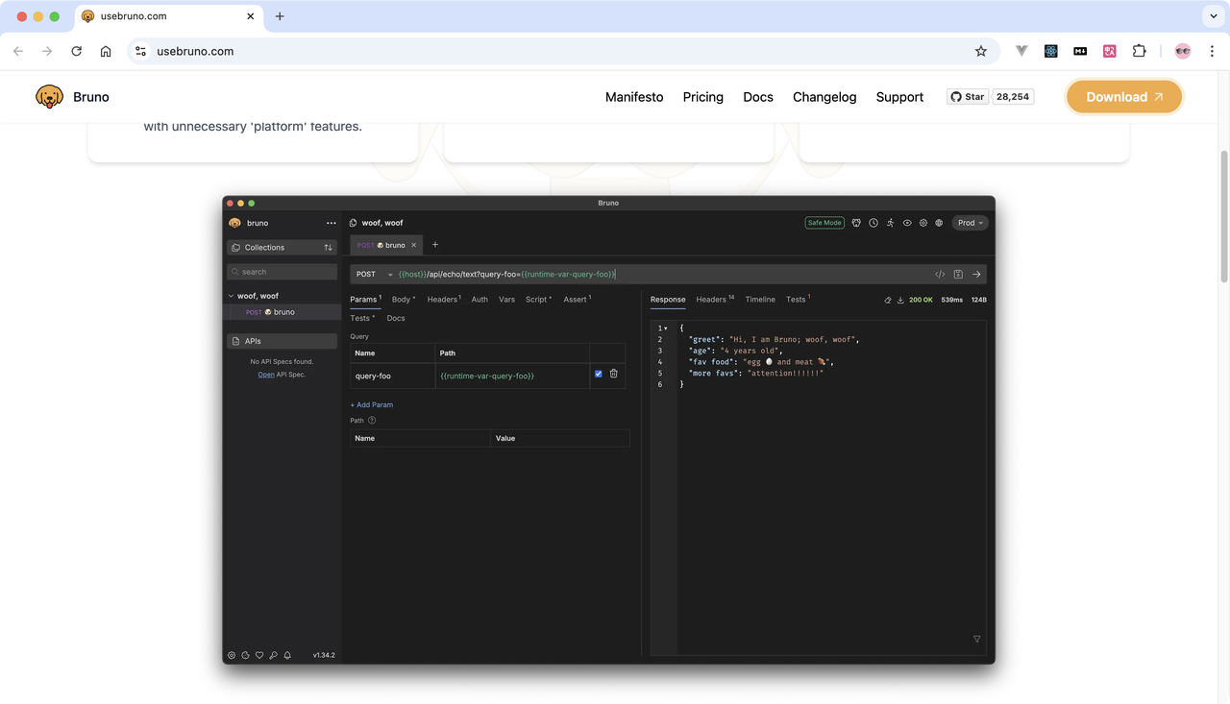The height and width of the screenshot is (704, 1230).
Task: Click the runner icon in Bruno header
Action: (x=890, y=223)
